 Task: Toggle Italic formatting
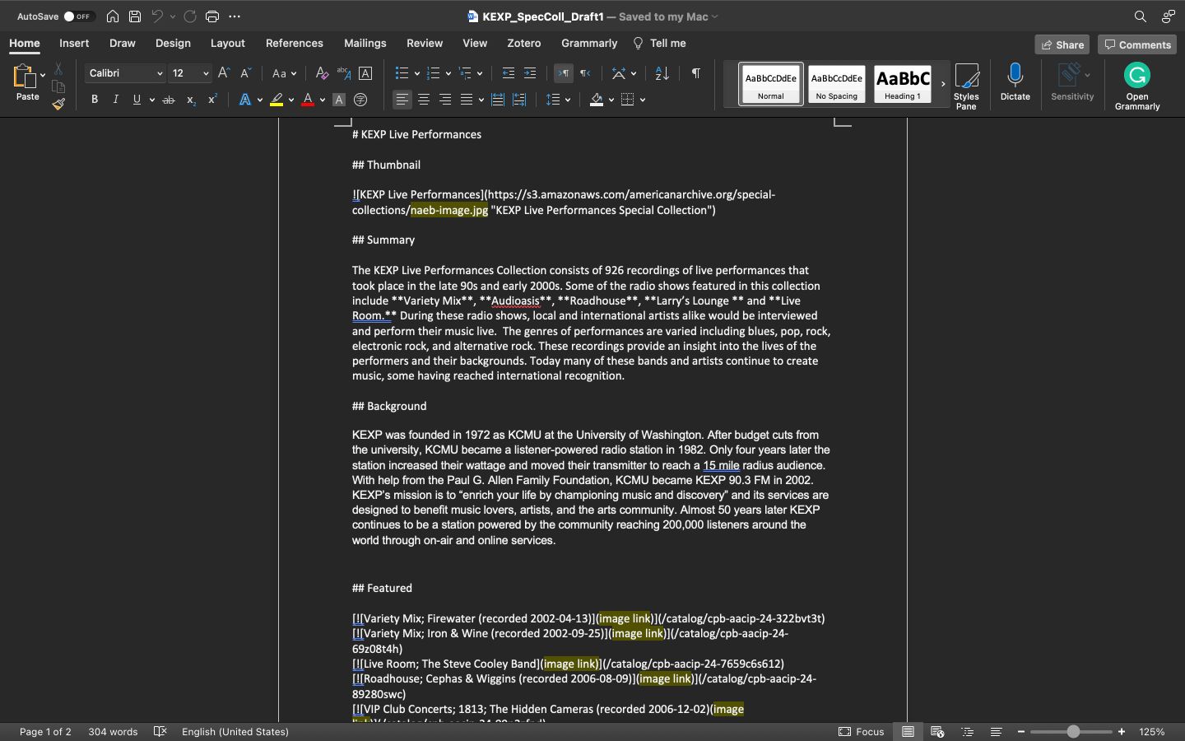115,100
